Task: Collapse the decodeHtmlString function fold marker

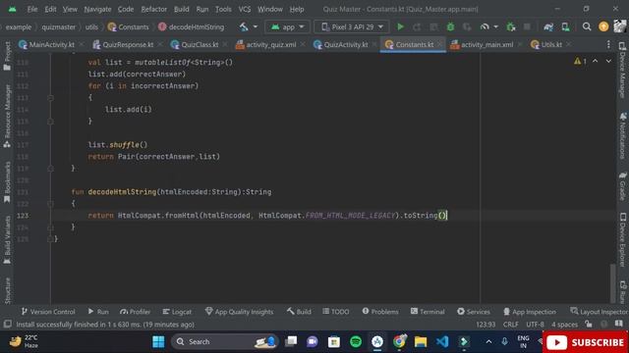Action: [50, 204]
